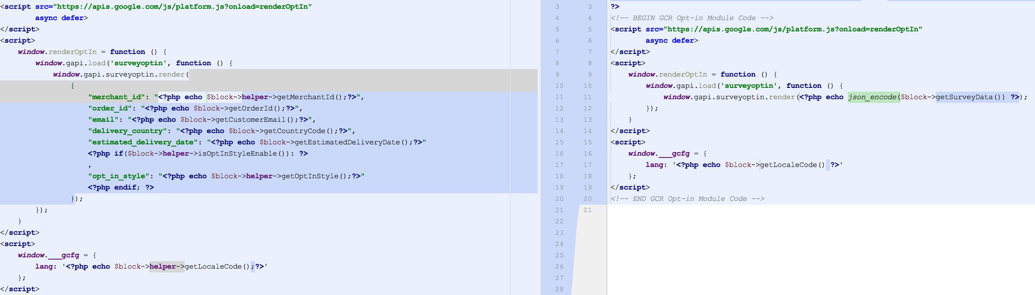
Task: Click the isOptInStyleEnable() php if line
Action: tap(198, 154)
